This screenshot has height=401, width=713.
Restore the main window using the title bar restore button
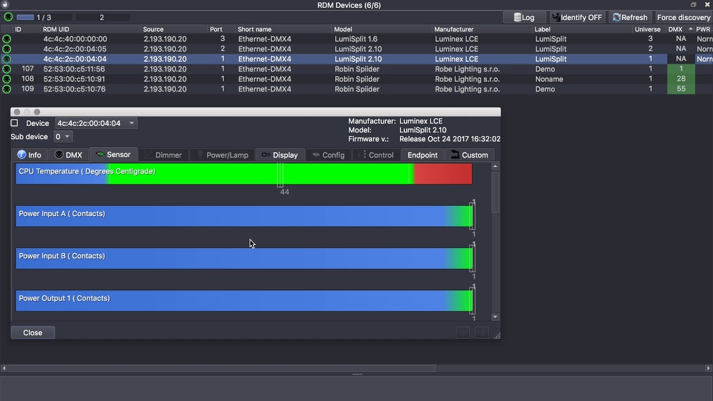tap(694, 5)
